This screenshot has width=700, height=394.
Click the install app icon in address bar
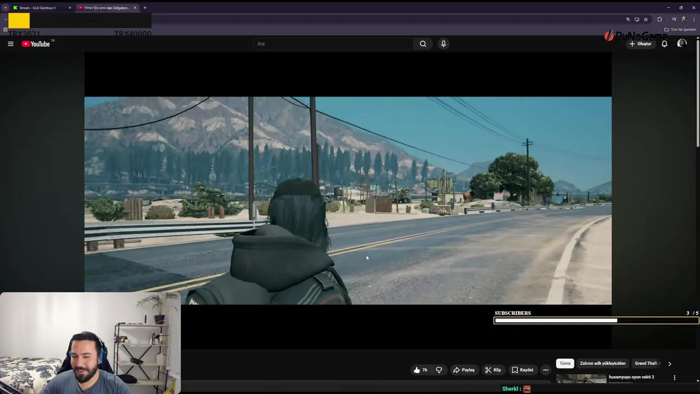click(637, 19)
